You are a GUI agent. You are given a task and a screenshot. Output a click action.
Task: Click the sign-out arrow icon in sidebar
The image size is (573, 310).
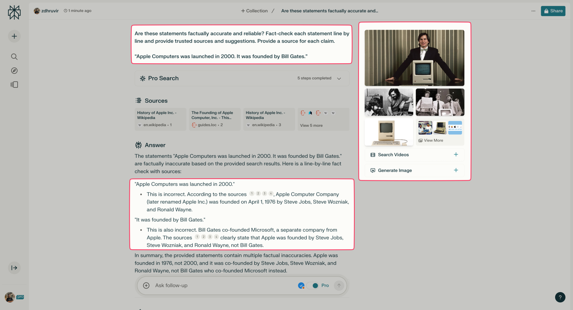coord(14,268)
